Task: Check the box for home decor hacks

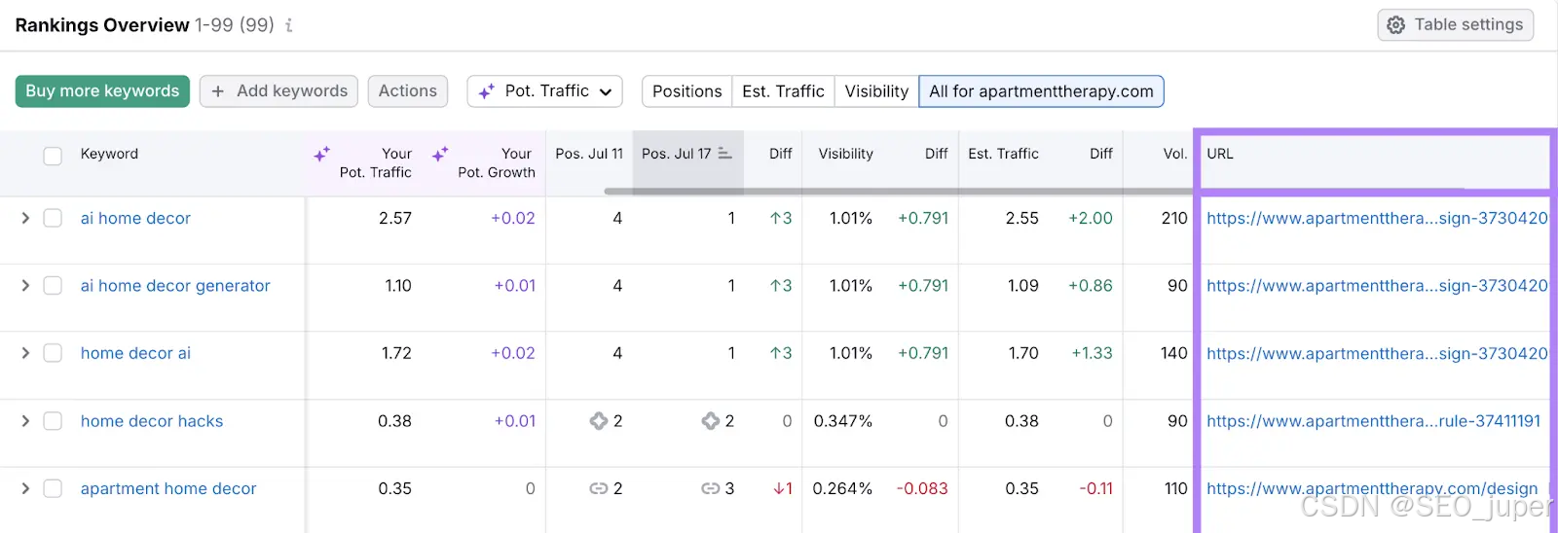Action: coord(53,421)
